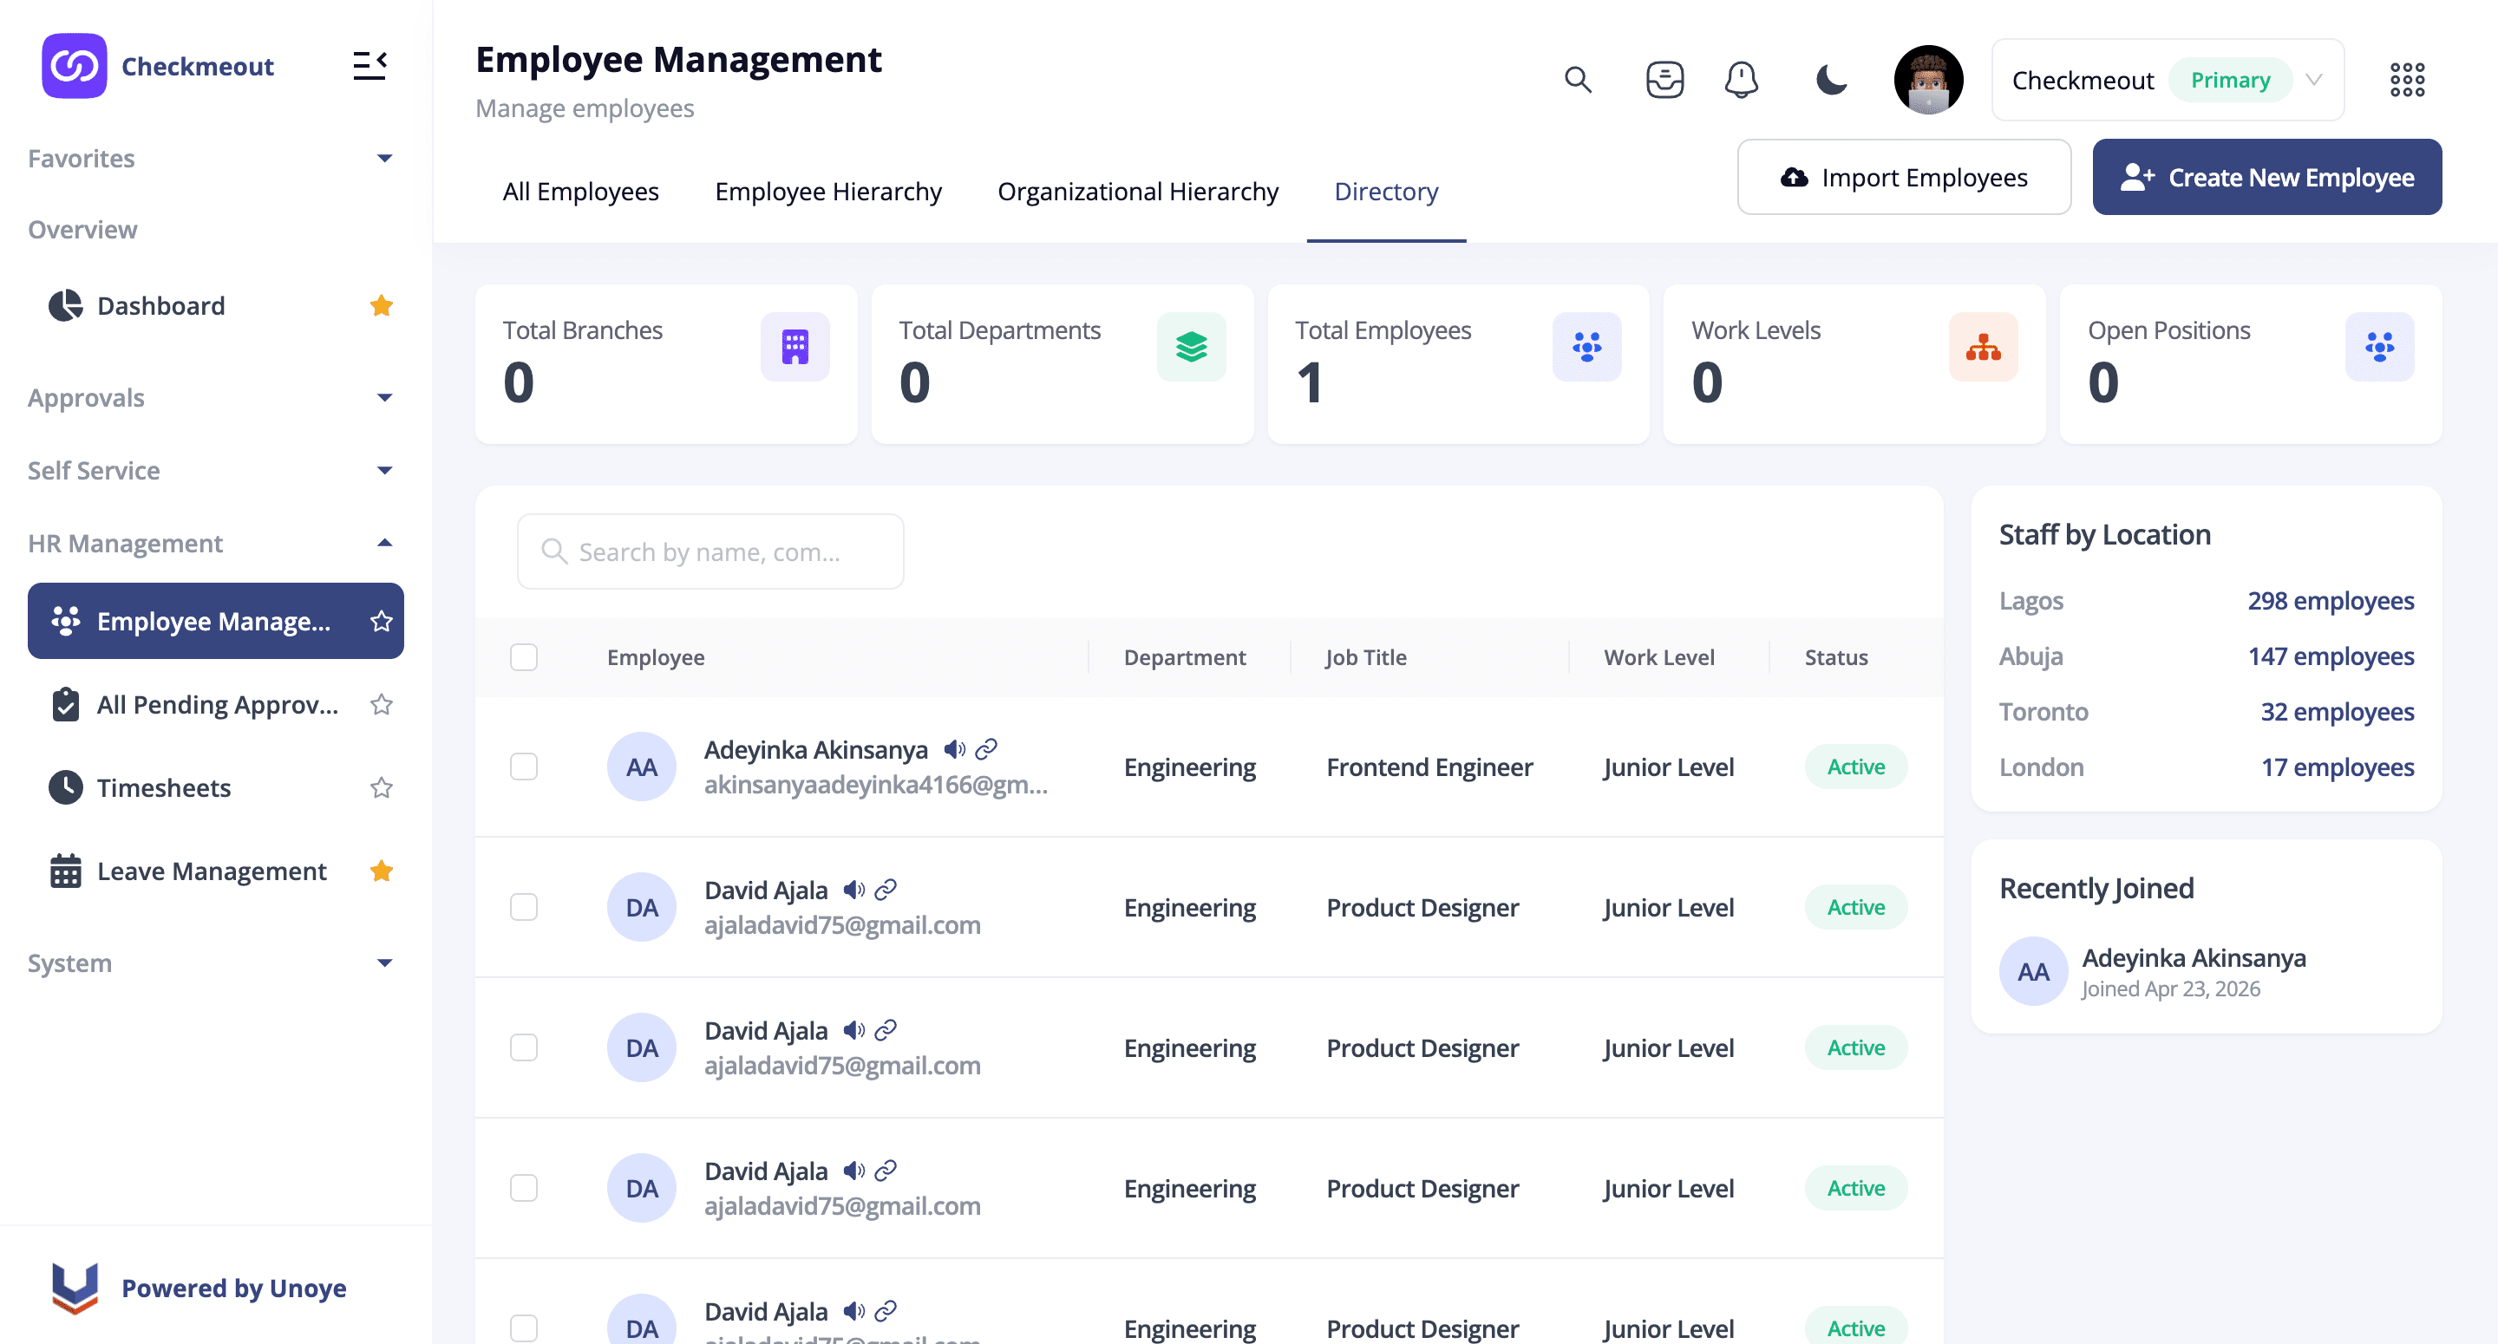
Task: Open Employee Management in sidebar
Action: pyautogui.click(x=215, y=621)
